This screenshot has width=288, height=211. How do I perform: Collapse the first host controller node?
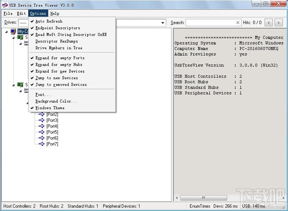pos(13,38)
